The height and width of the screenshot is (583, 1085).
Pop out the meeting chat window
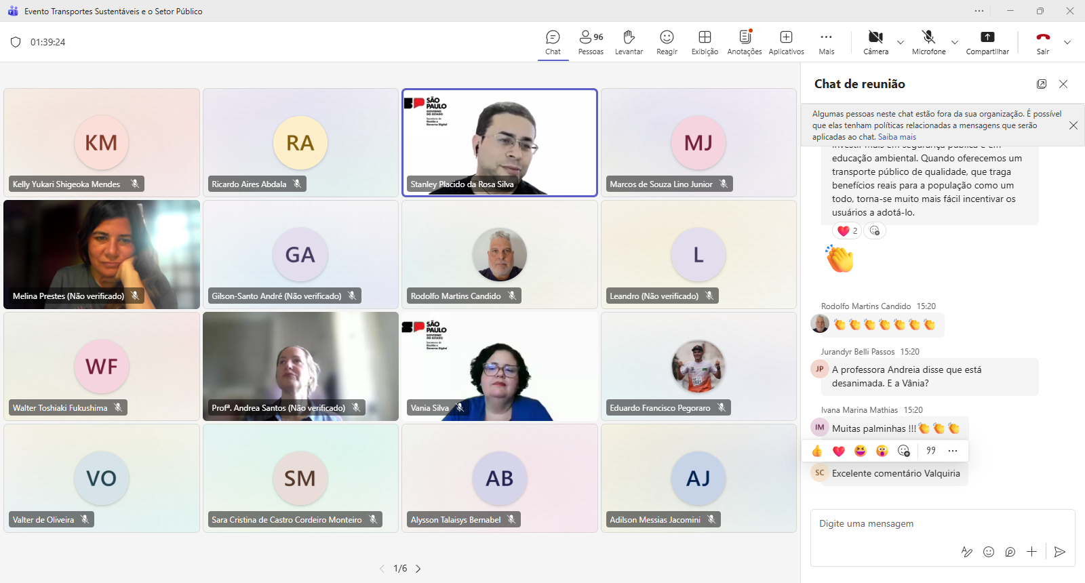(x=1042, y=84)
